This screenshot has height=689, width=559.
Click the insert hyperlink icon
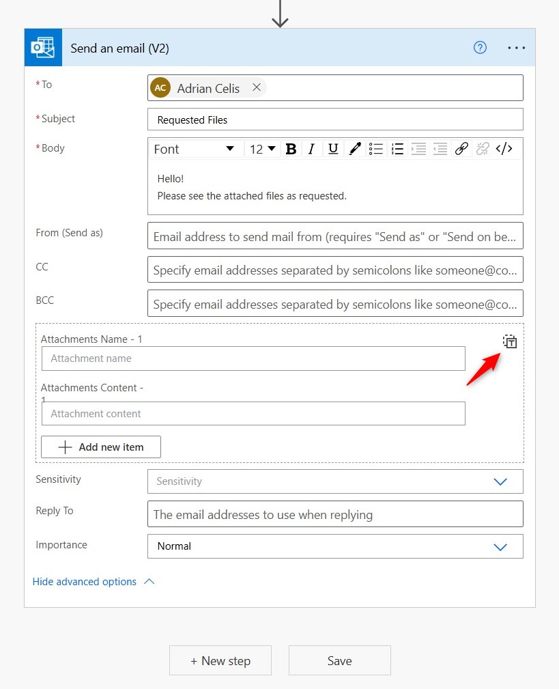[461, 149]
